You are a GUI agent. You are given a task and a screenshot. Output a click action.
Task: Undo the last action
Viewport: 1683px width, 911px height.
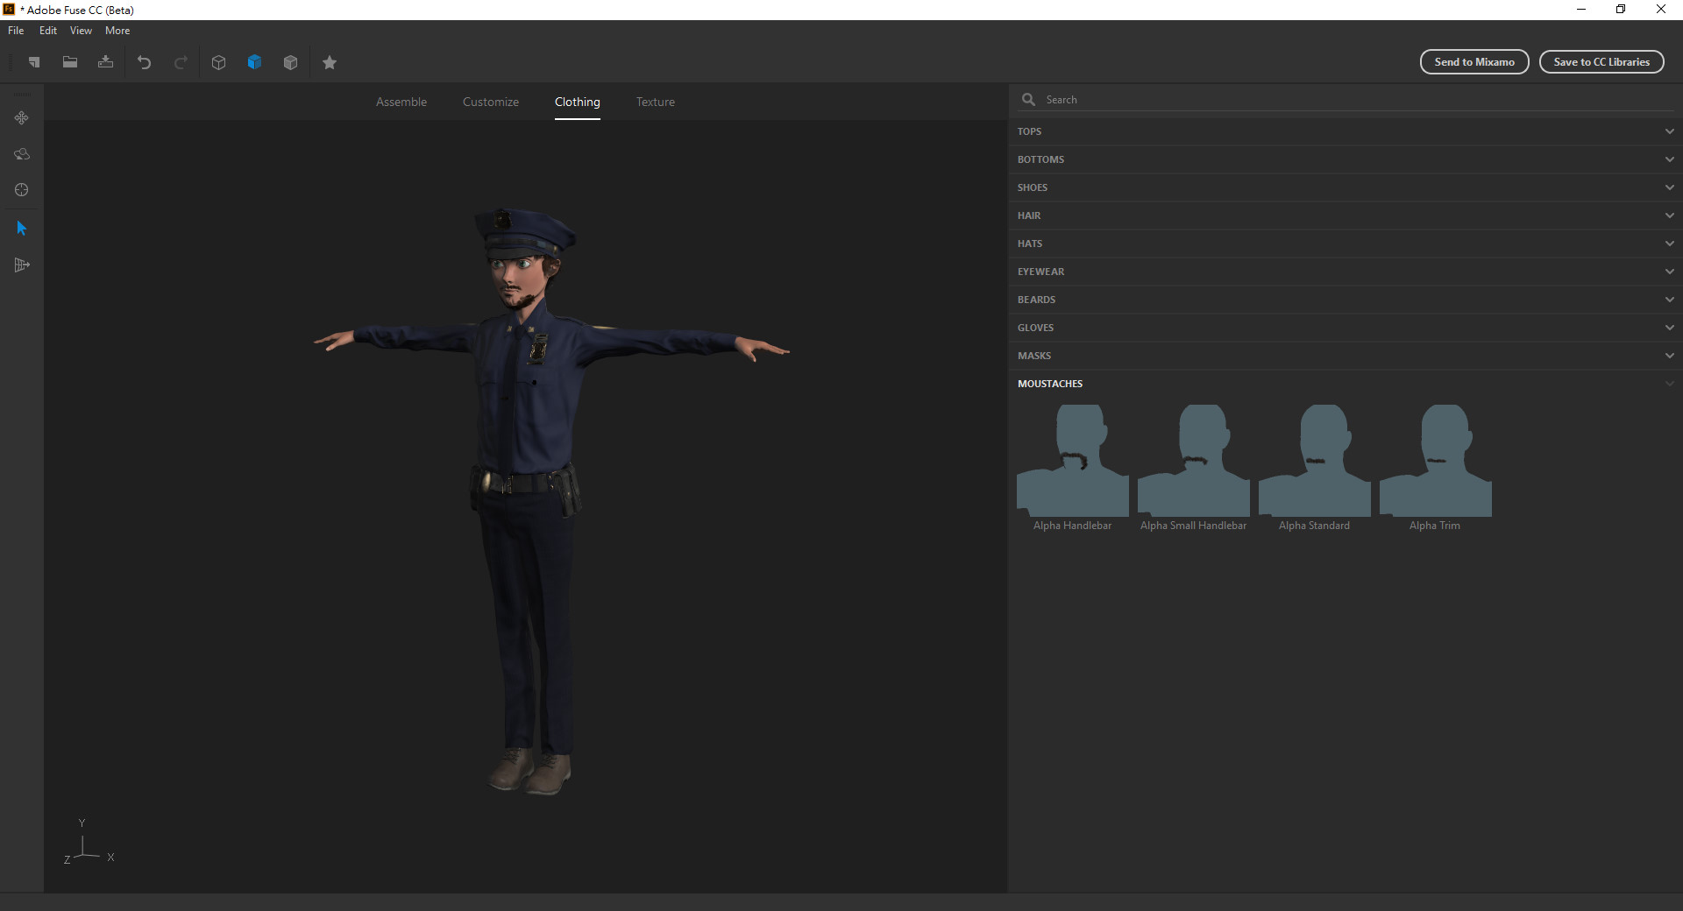click(x=145, y=62)
